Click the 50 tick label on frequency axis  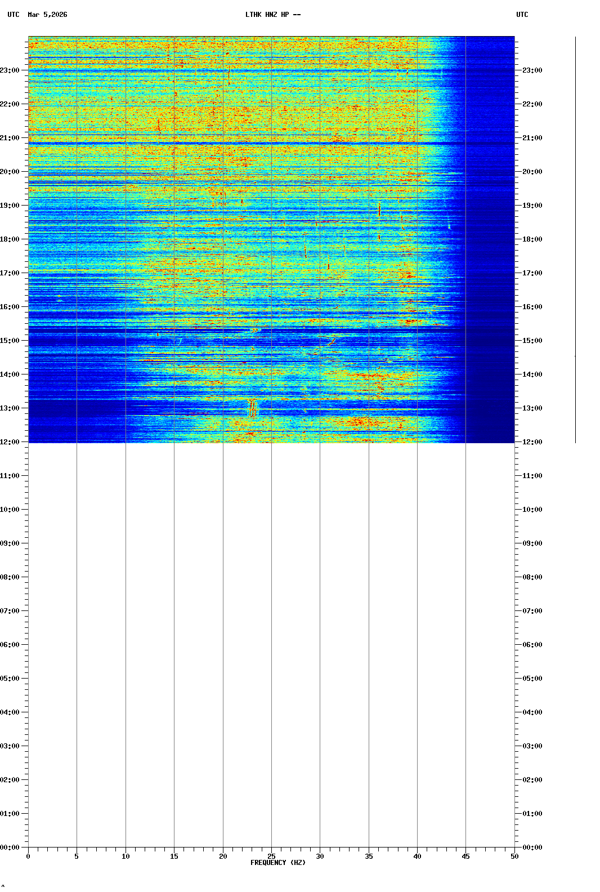click(514, 857)
